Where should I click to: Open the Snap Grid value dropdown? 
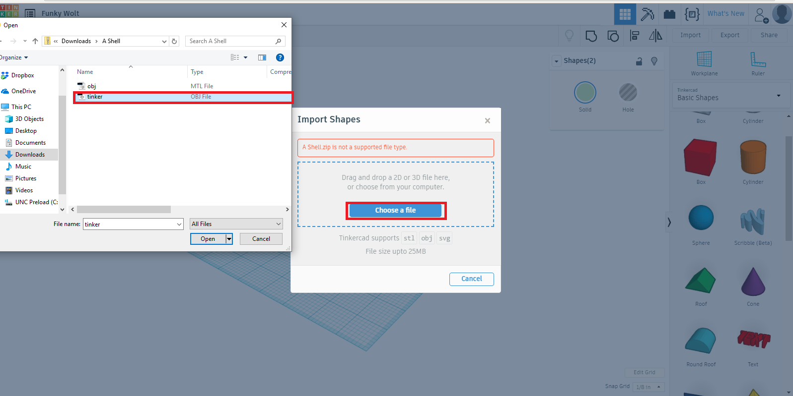point(649,387)
